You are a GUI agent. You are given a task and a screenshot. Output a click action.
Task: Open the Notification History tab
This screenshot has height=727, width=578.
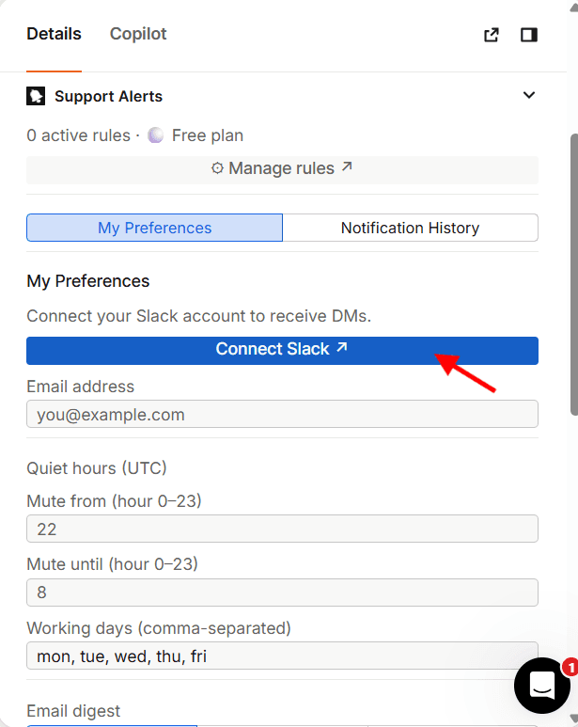pyautogui.click(x=411, y=228)
